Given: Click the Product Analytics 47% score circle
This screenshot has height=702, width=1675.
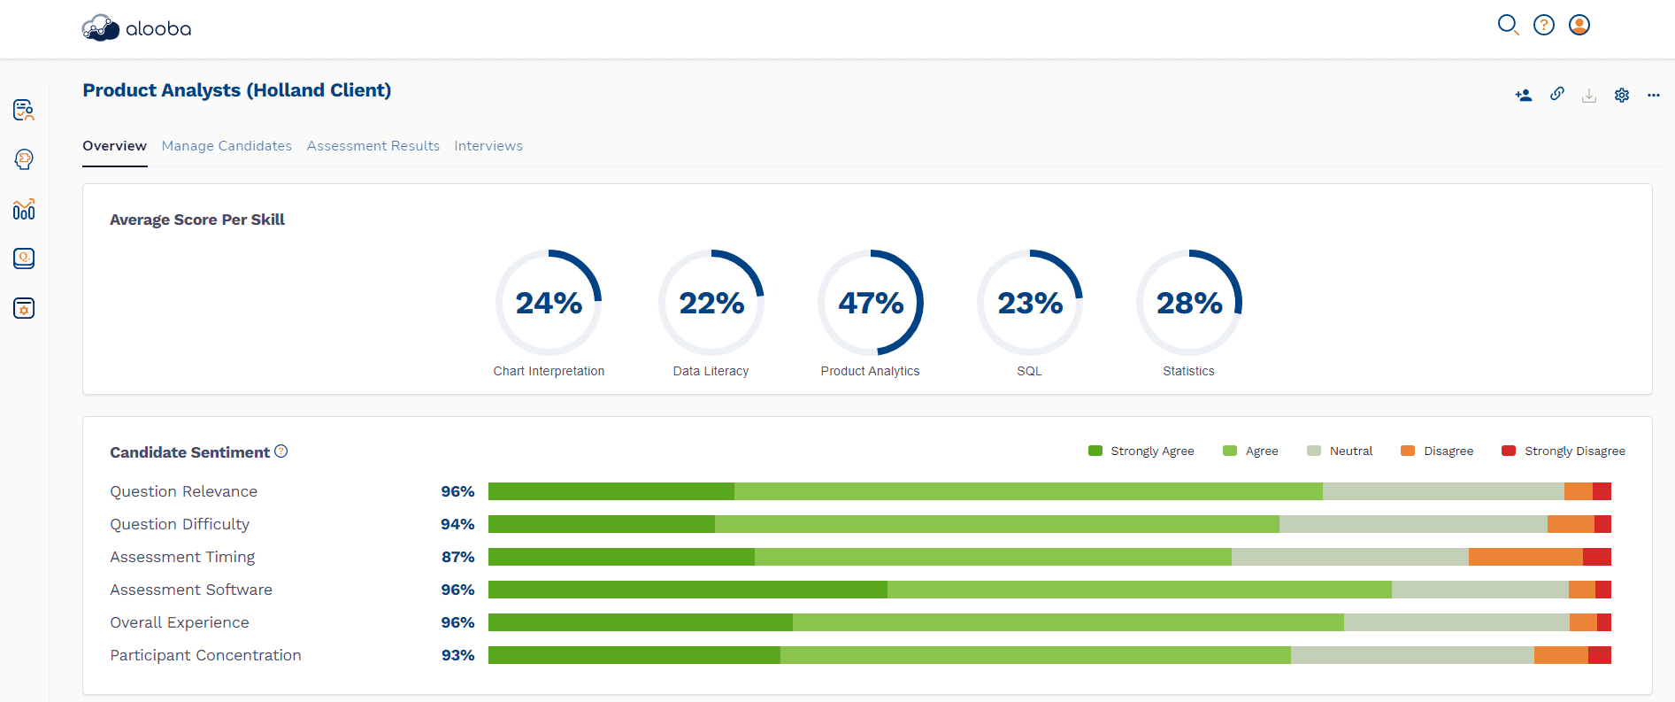Looking at the screenshot, I should pyautogui.click(x=871, y=303).
